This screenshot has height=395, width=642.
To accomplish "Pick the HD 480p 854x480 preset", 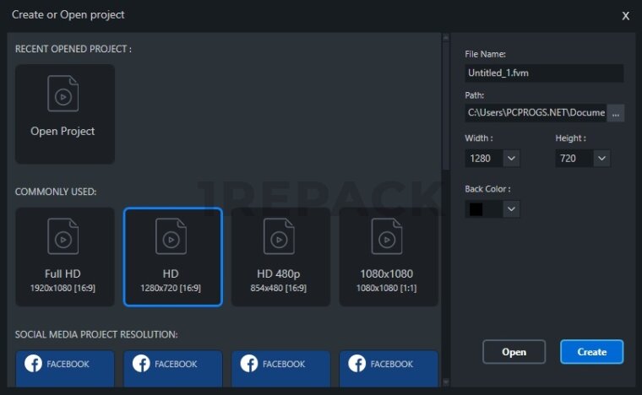I will coord(280,257).
